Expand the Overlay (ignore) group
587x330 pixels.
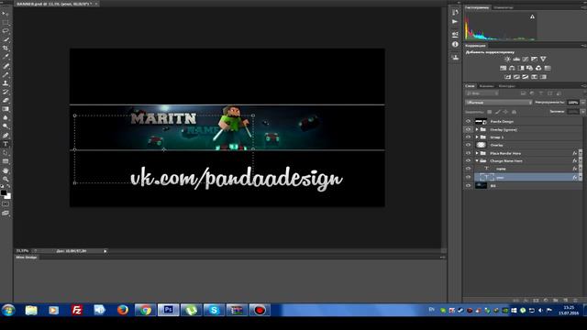(x=477, y=129)
